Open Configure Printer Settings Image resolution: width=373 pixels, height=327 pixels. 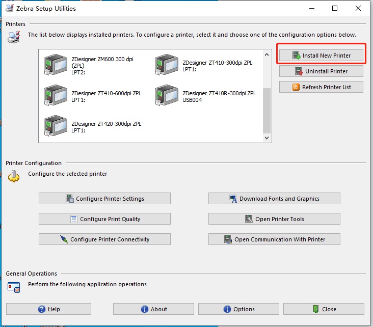(x=104, y=198)
